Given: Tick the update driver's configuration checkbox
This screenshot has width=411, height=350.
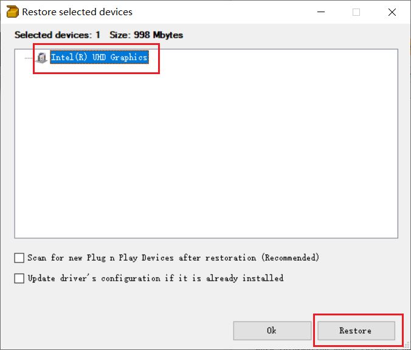Looking at the screenshot, I should coord(19,278).
